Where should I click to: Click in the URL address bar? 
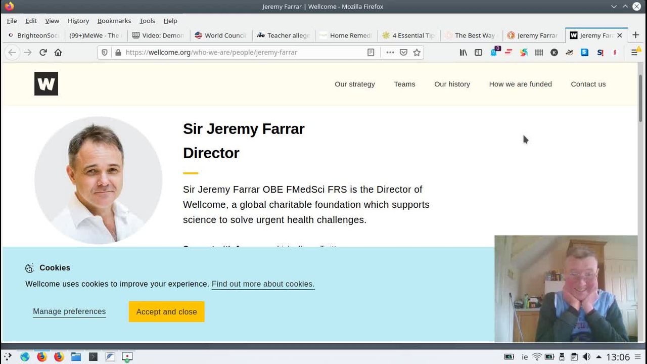click(243, 53)
